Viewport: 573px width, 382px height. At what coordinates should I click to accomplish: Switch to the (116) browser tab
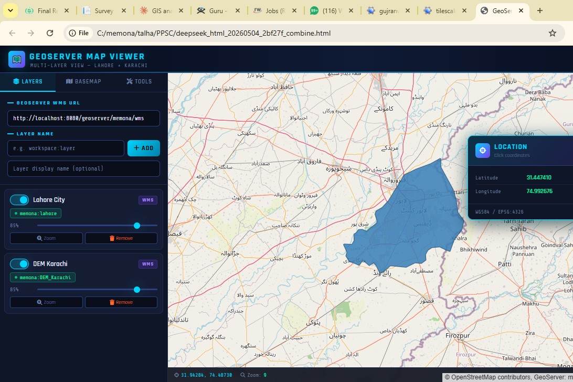pos(332,10)
